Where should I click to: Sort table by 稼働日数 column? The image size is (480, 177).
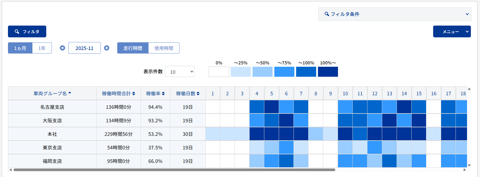[188, 93]
